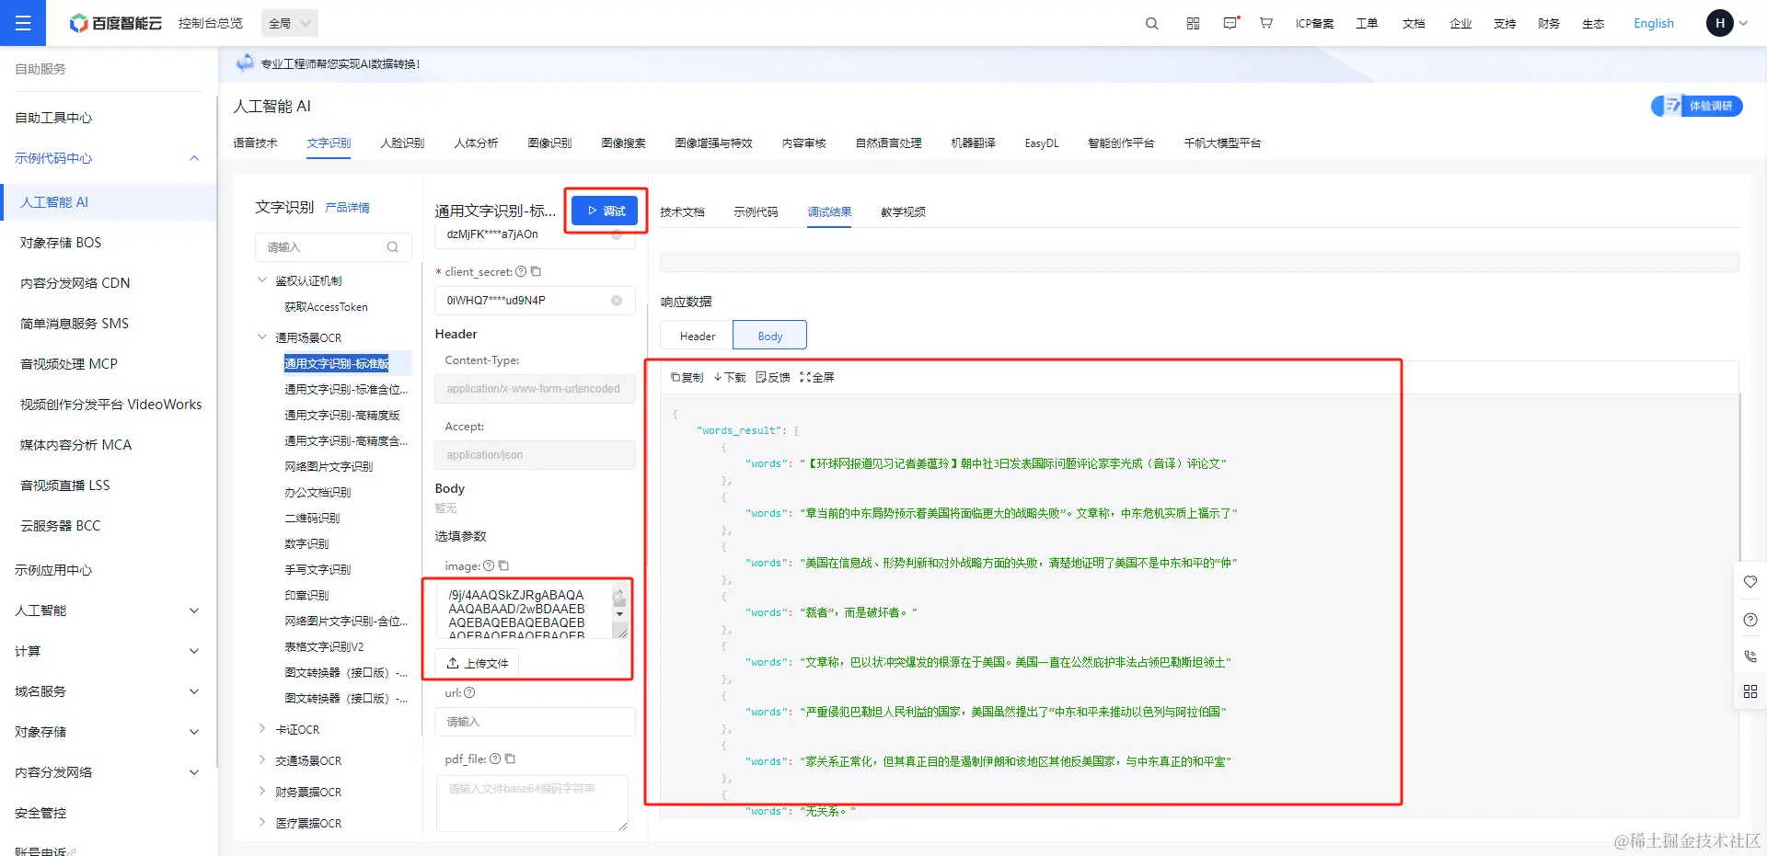1767x856 pixels.
Task: Click the pdf_file base64 textarea
Action: [x=532, y=804]
